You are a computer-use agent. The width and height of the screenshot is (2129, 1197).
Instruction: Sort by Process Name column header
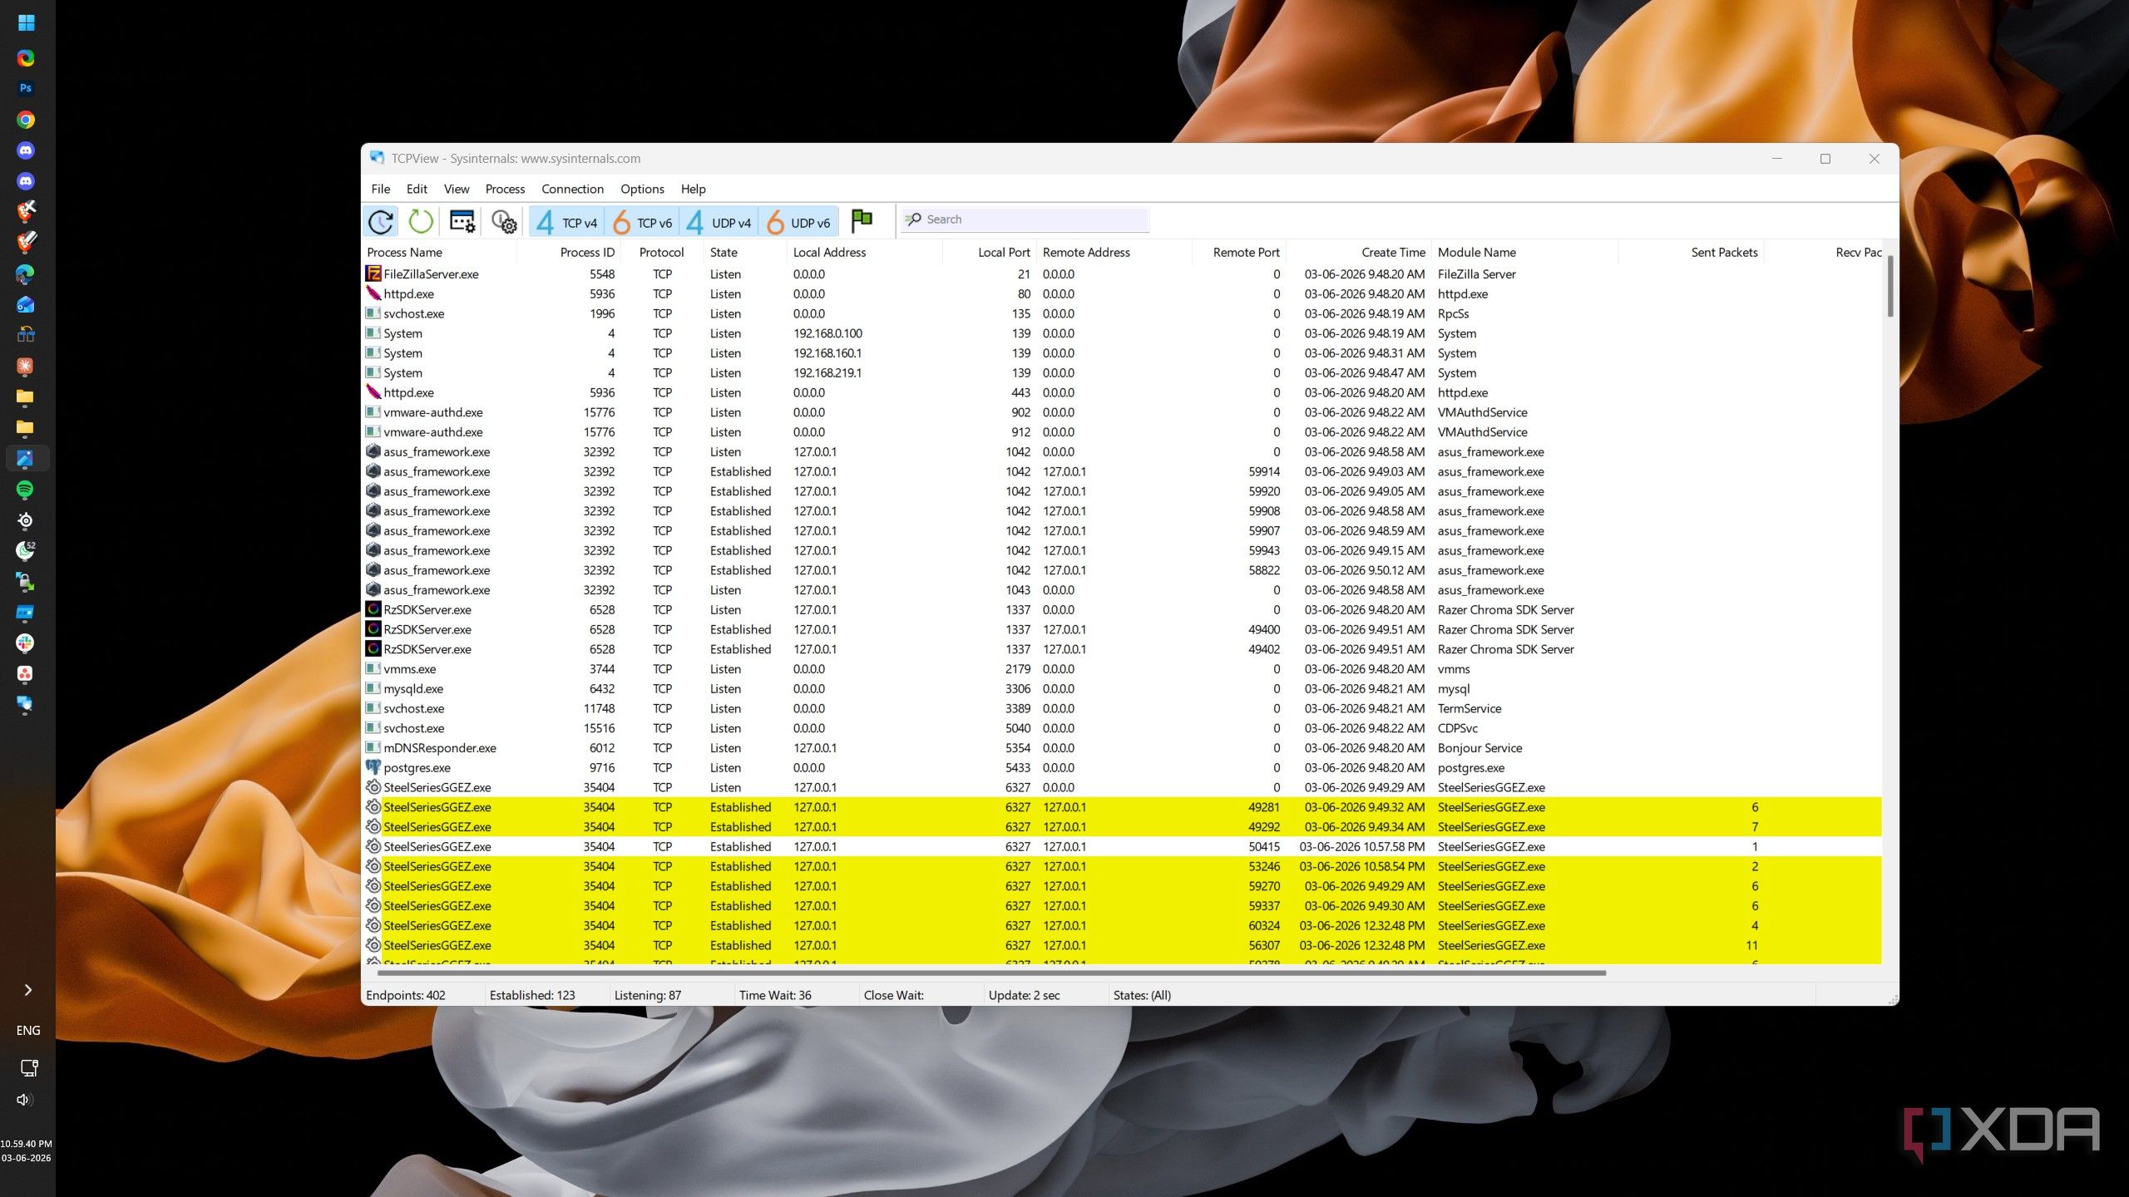439,252
